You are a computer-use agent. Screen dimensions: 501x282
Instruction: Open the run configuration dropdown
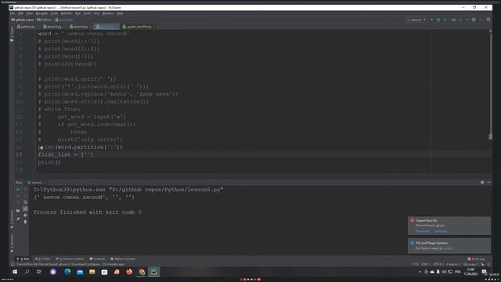(x=416, y=20)
